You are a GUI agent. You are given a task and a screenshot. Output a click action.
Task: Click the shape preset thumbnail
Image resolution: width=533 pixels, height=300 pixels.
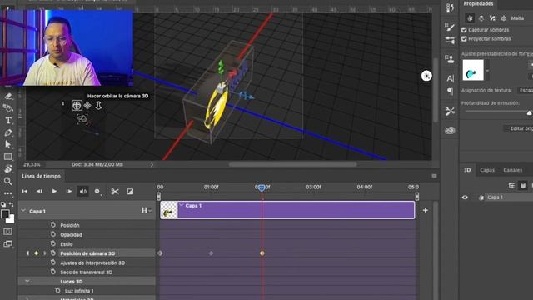[473, 70]
